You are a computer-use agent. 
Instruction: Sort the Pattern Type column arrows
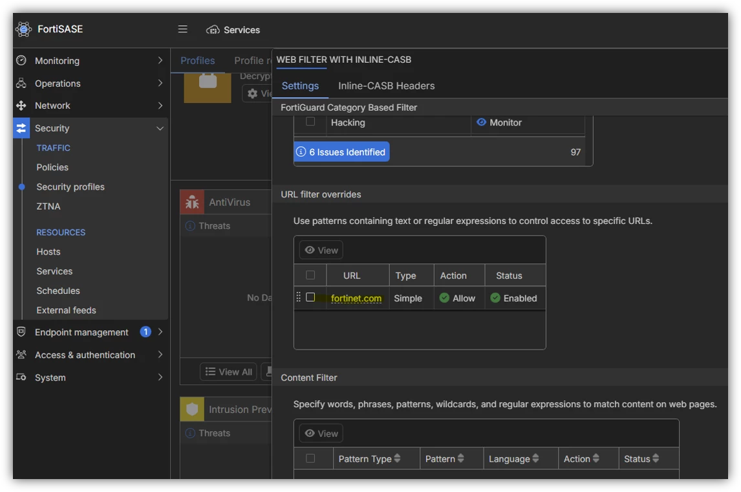[x=397, y=458]
